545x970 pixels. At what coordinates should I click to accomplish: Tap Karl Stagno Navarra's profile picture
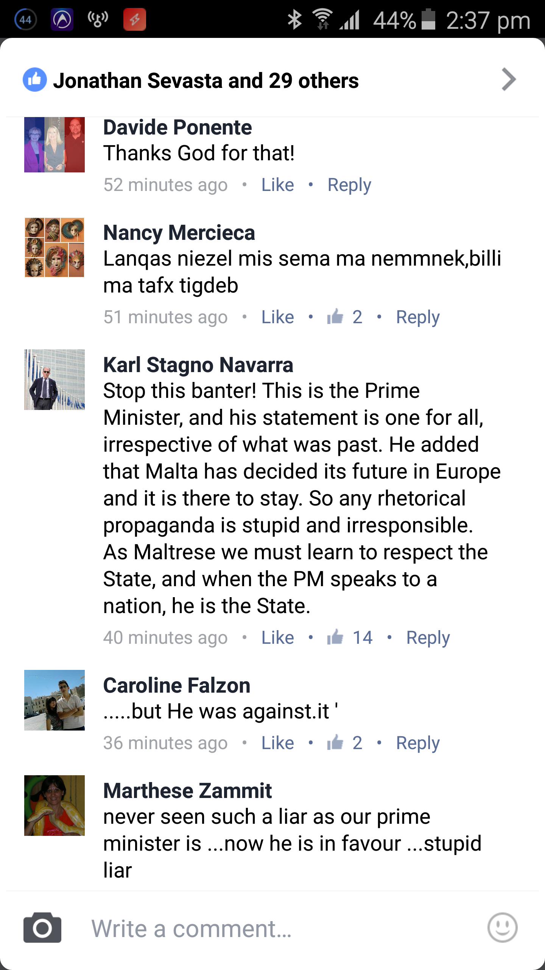coord(54,379)
